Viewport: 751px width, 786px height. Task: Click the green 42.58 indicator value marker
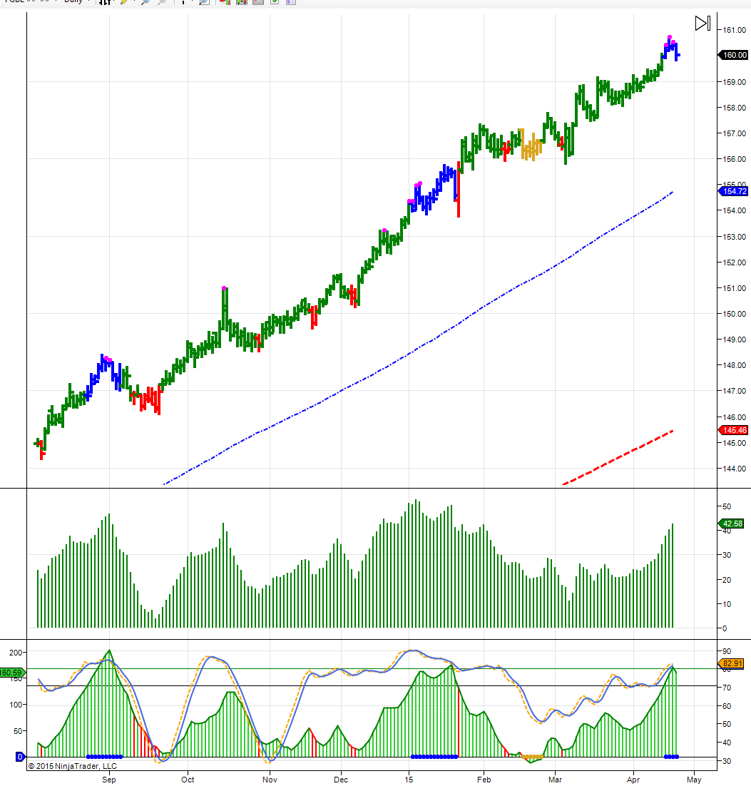pos(732,524)
